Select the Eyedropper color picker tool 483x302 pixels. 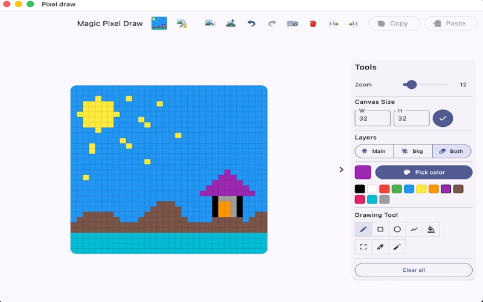tap(380, 247)
